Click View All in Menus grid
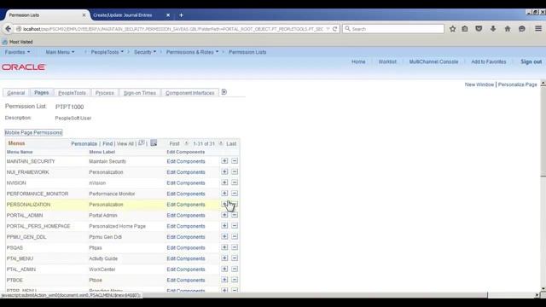 125,143
